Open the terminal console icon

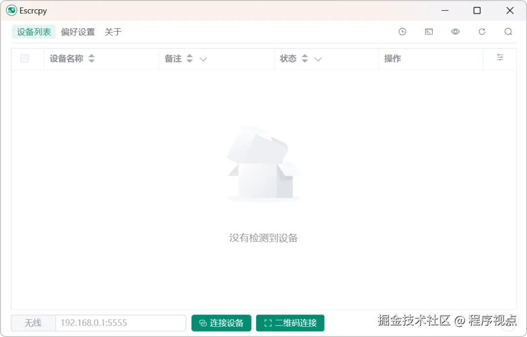point(429,31)
